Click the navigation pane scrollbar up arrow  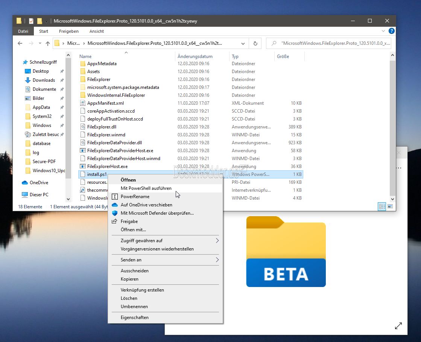coord(68,55)
